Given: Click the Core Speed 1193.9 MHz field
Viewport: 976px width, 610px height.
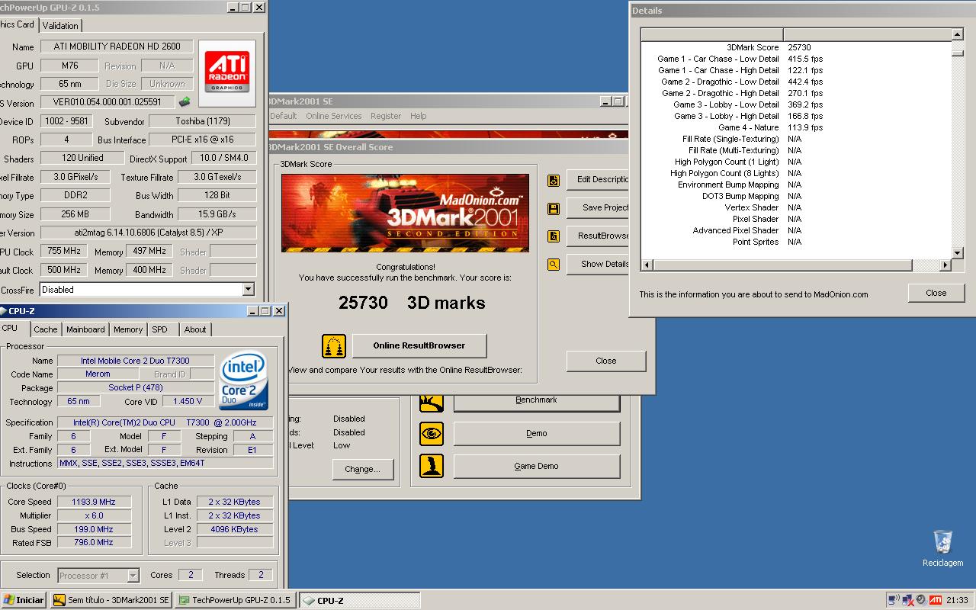Looking at the screenshot, I should (x=94, y=502).
